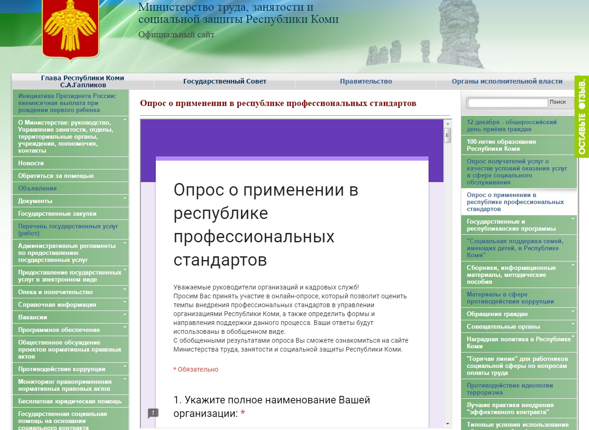Open '100-летие образования Республики Коми' link
Image resolution: width=589 pixels, height=430 pixels.
pyautogui.click(x=519, y=145)
